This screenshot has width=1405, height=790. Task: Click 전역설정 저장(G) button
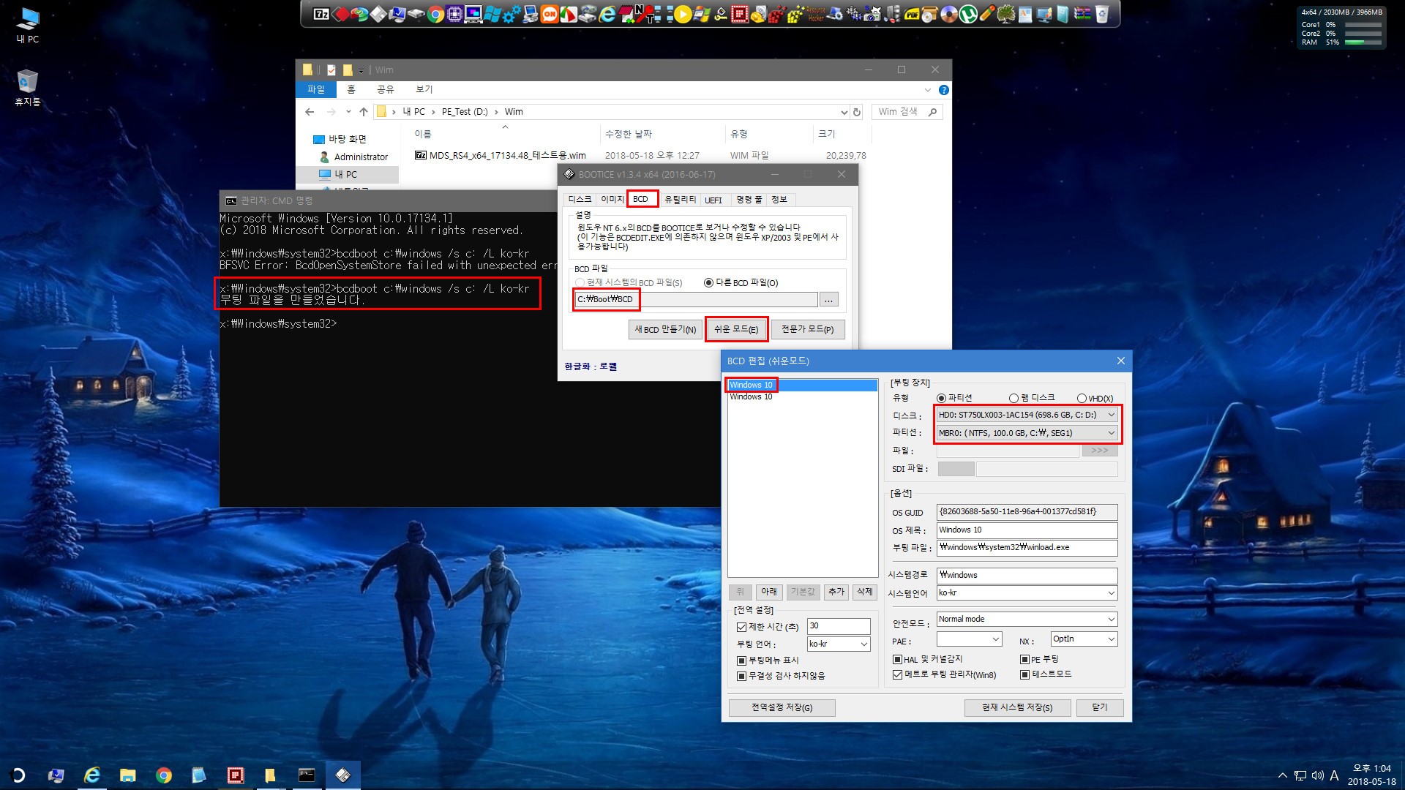click(x=782, y=708)
